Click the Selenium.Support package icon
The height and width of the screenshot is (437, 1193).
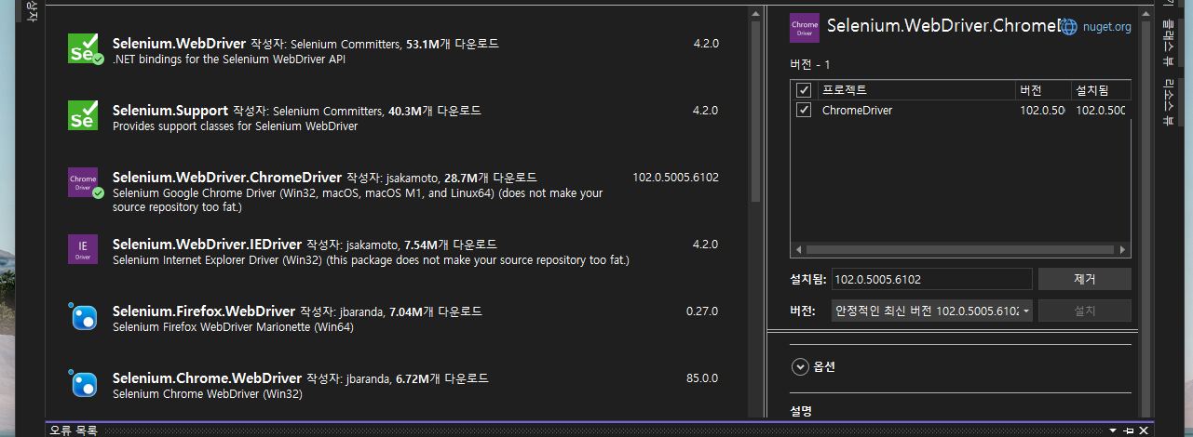pyautogui.click(x=84, y=116)
